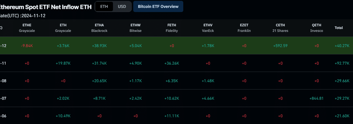Select the ETHW Bitwise column header
This screenshot has height=124, width=353.
pyautogui.click(x=135, y=28)
